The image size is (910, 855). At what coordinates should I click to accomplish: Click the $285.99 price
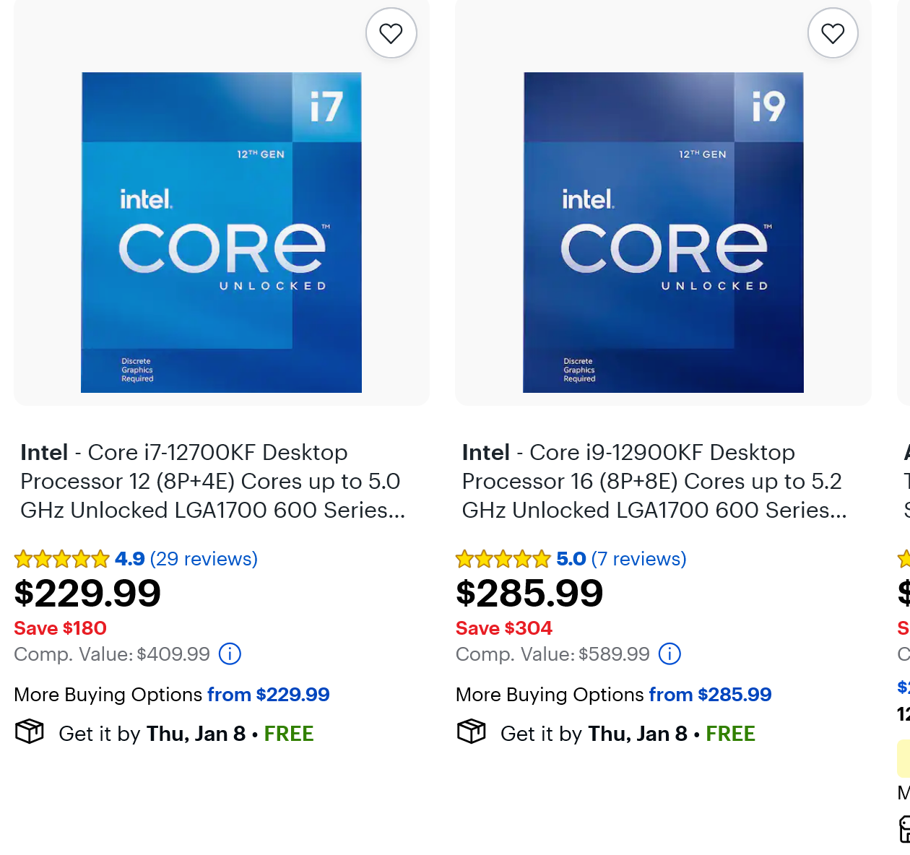[529, 594]
